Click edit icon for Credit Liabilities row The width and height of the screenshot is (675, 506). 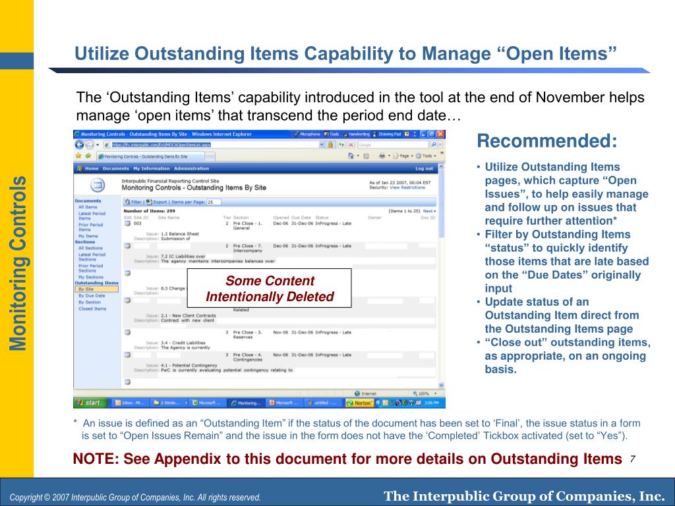point(127,333)
